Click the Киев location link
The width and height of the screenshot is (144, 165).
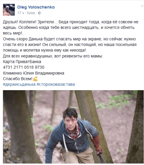point(31,13)
